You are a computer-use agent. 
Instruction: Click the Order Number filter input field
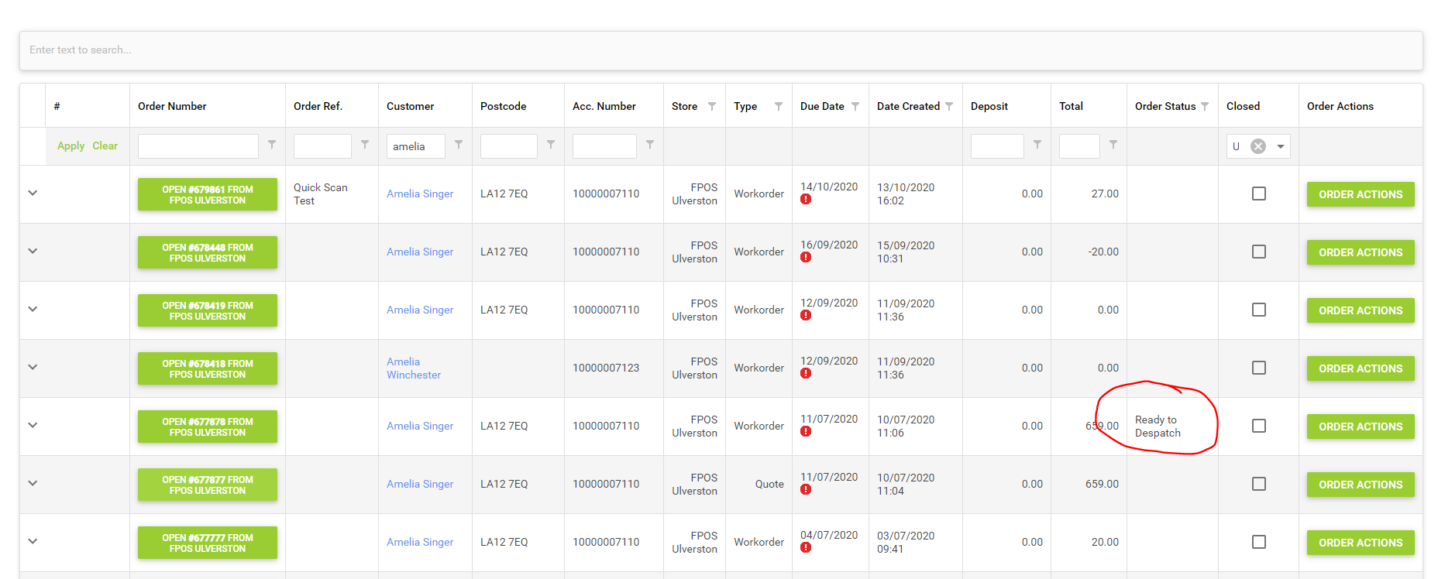(198, 146)
